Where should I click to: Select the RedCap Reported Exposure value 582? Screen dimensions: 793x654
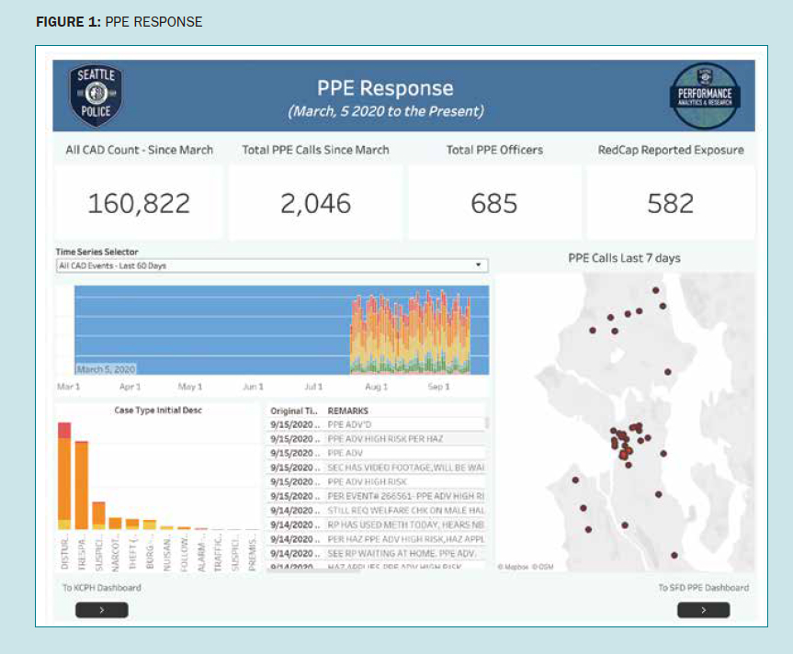[670, 203]
